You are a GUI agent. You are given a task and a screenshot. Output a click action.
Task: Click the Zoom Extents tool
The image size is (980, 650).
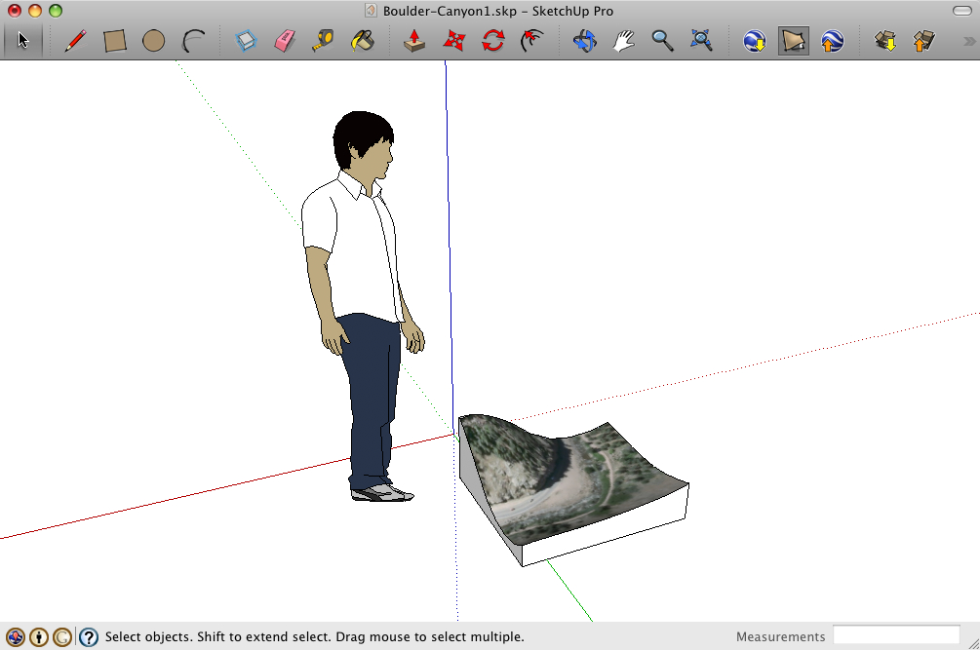[x=701, y=41]
